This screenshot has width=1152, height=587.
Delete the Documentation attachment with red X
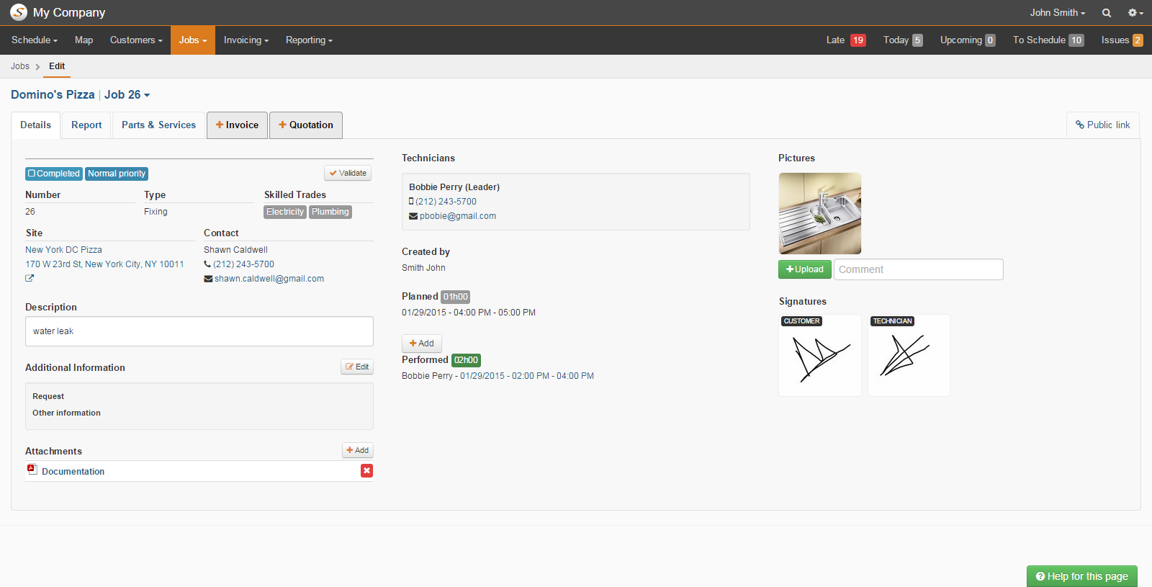(367, 470)
